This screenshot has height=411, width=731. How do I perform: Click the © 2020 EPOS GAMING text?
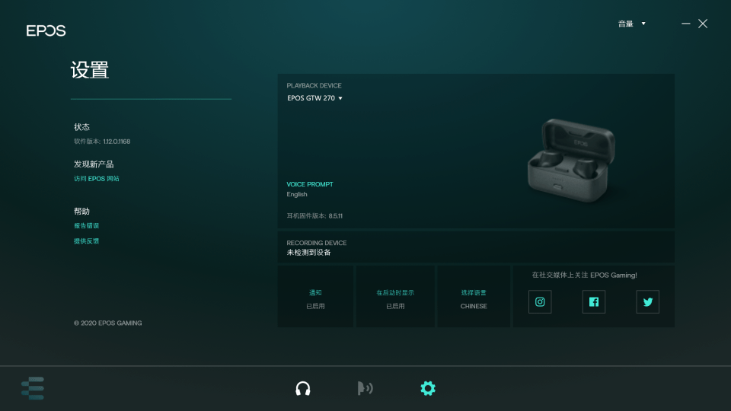(x=107, y=323)
